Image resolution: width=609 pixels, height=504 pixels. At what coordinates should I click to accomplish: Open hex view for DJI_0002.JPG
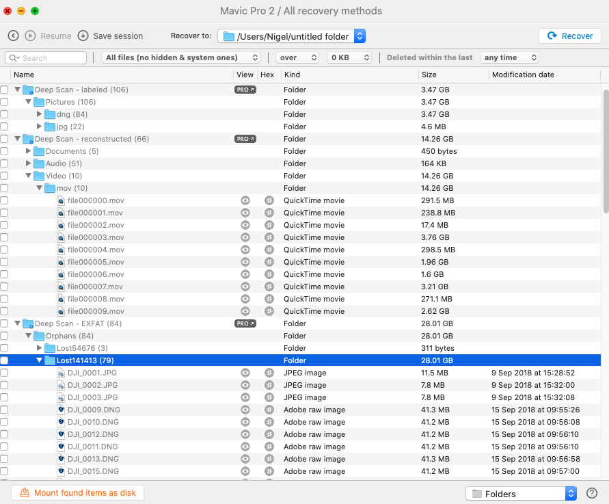269,385
